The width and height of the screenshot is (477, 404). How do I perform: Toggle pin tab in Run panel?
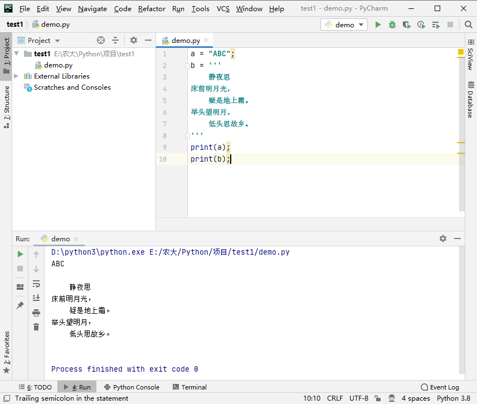[x=20, y=305]
